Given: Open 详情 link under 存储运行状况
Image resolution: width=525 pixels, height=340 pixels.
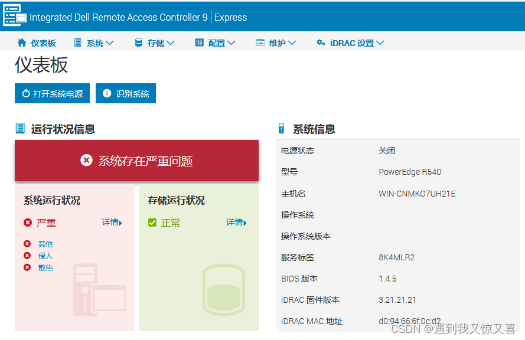Looking at the screenshot, I should coord(237,222).
